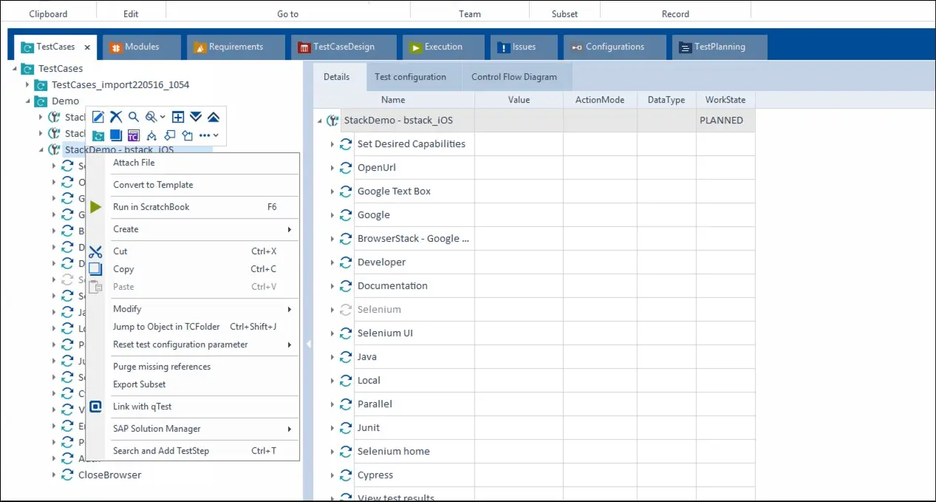Screen dimensions: 936x502
Task: Click the expand all double-down arrow icon
Action: (196, 117)
